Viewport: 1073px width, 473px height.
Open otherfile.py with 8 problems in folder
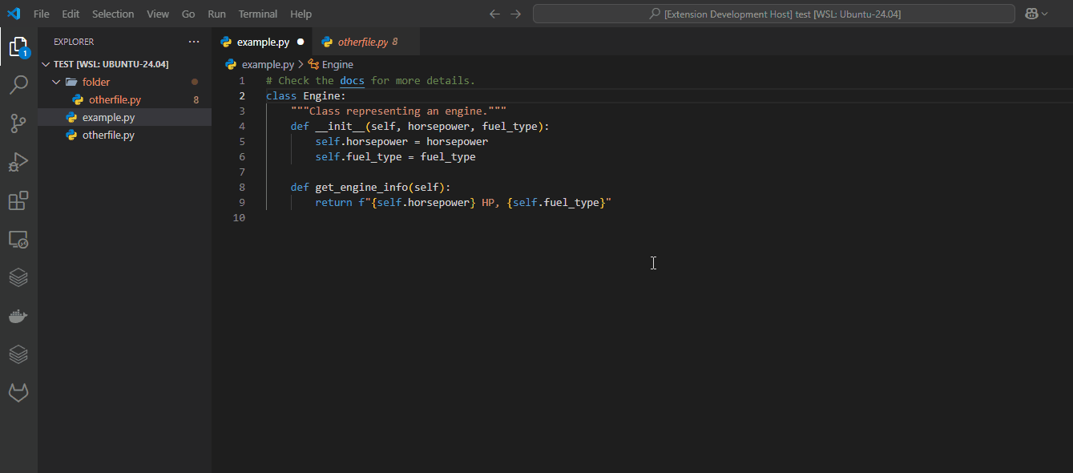pos(124,99)
